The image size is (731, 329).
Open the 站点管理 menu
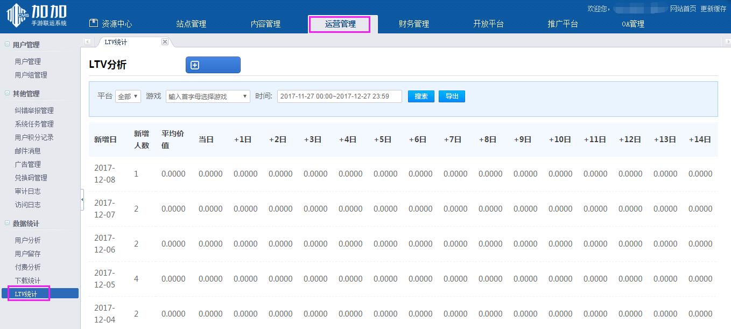click(191, 24)
